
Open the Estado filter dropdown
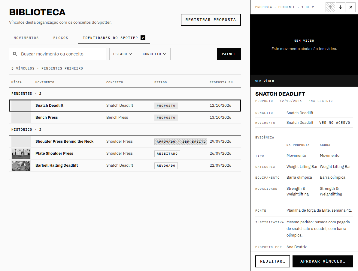[123, 54]
